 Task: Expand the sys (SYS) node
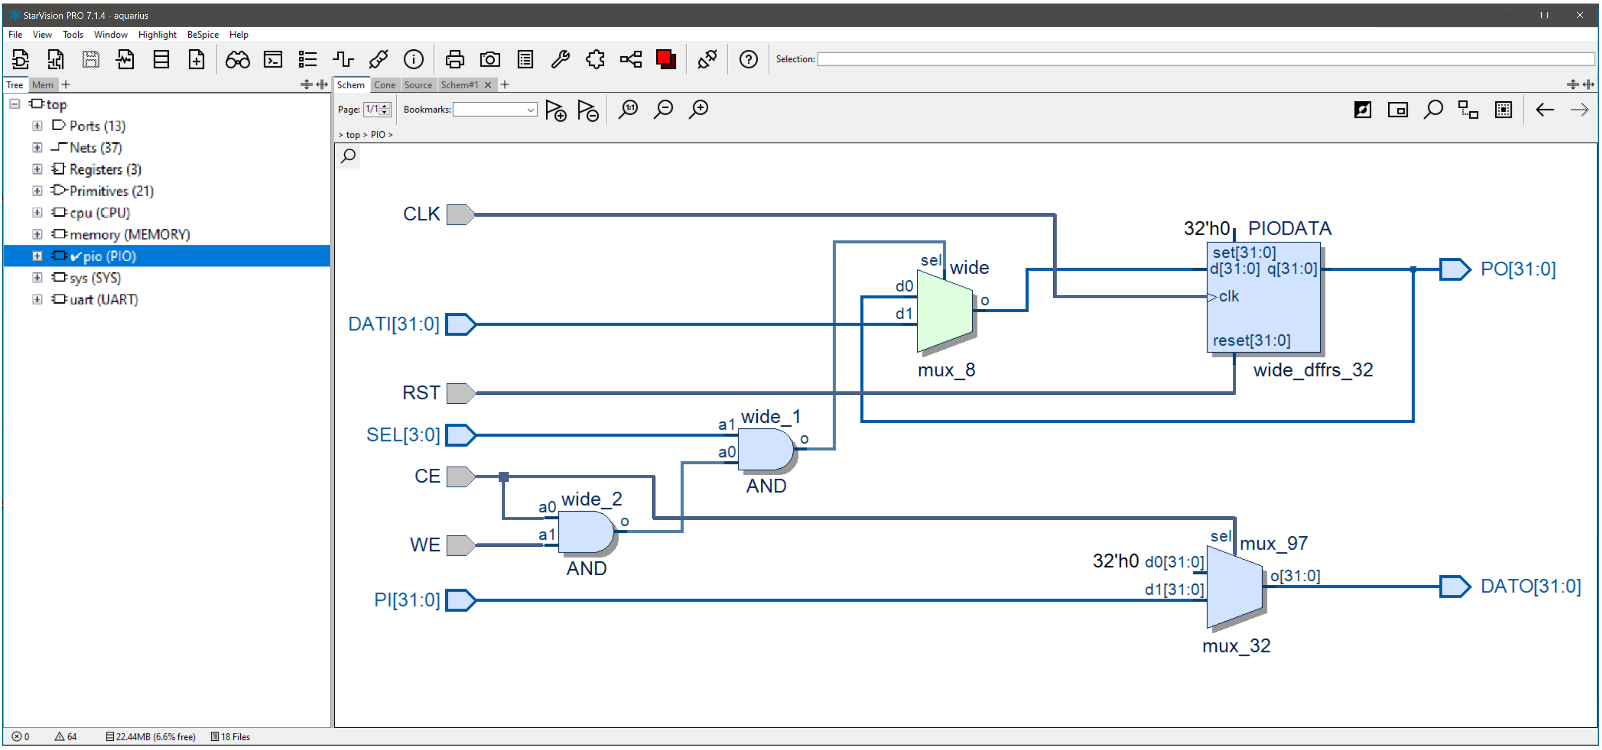coord(37,278)
